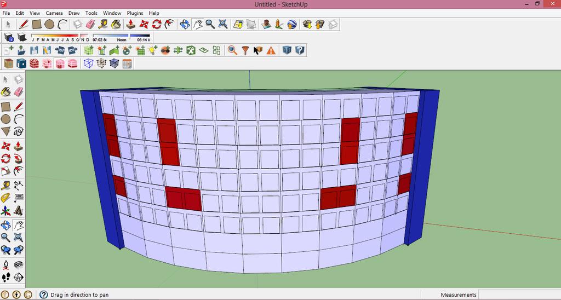The height and width of the screenshot is (300, 561).
Task: Select the Polygon tool
Action: (5, 132)
